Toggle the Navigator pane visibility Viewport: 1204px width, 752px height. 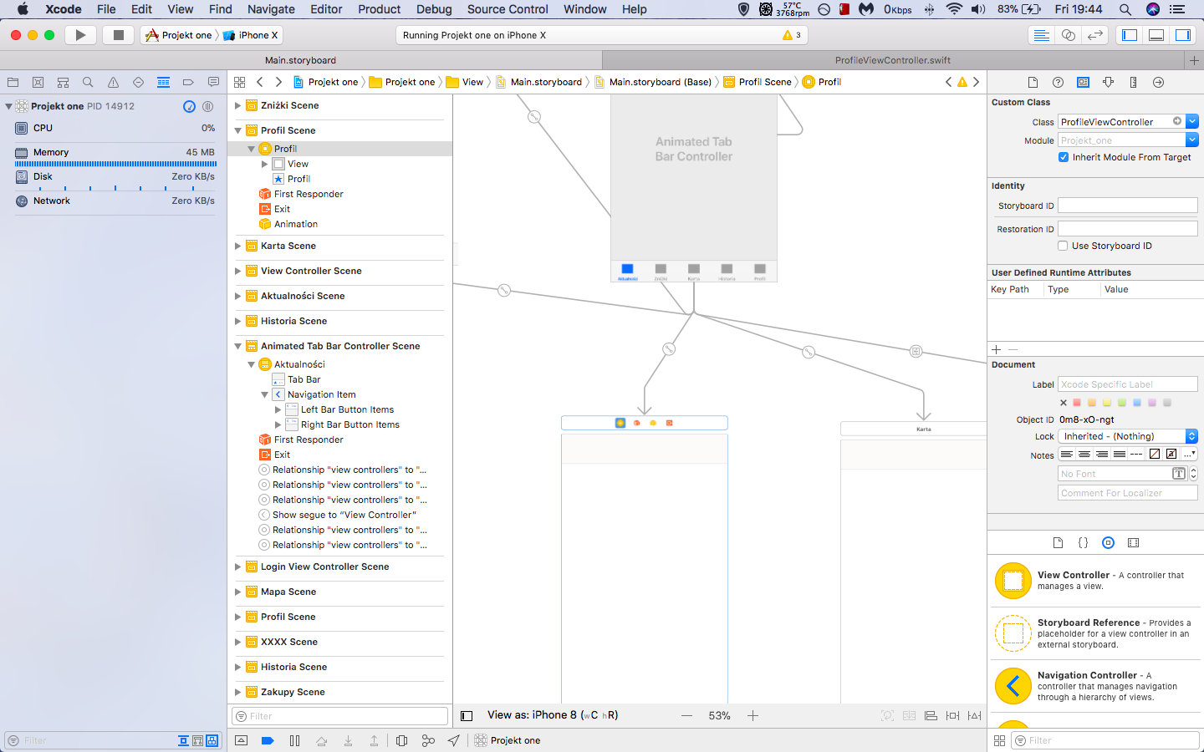coord(1130,35)
